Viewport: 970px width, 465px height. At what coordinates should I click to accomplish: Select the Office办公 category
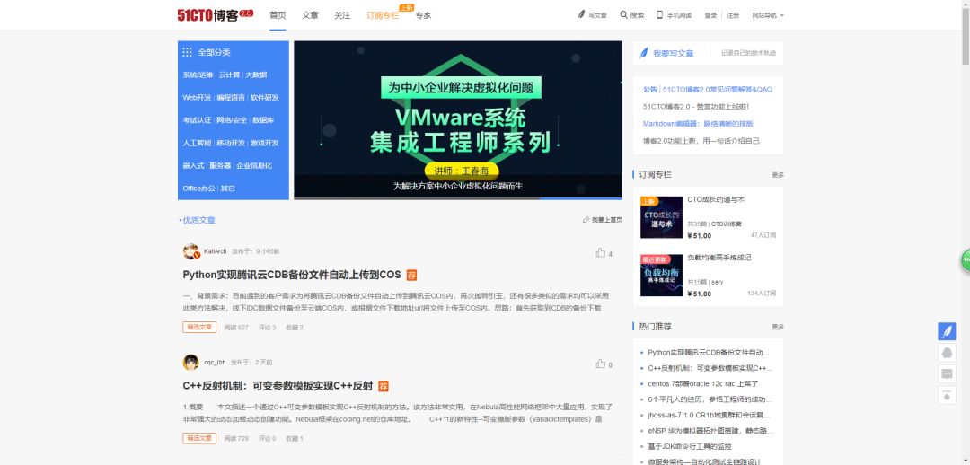199,188
